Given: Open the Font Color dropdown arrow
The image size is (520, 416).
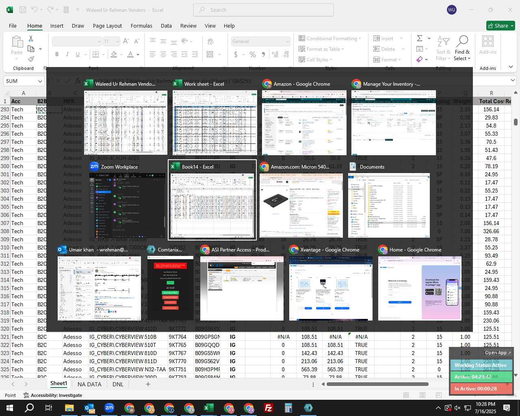Looking at the screenshot, I should (x=138, y=54).
